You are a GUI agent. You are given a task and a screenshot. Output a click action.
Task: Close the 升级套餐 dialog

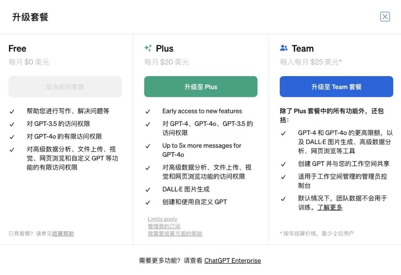pyautogui.click(x=385, y=17)
